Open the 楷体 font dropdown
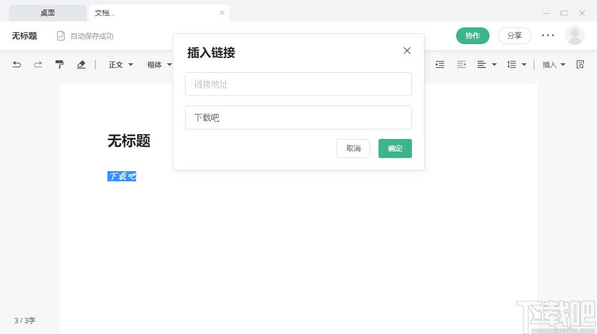The width and height of the screenshot is (597, 334). coord(160,64)
